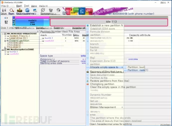Choose Establish a new partition menu entry
Image resolution: width=172 pixels, height=126 pixels.
106,25
